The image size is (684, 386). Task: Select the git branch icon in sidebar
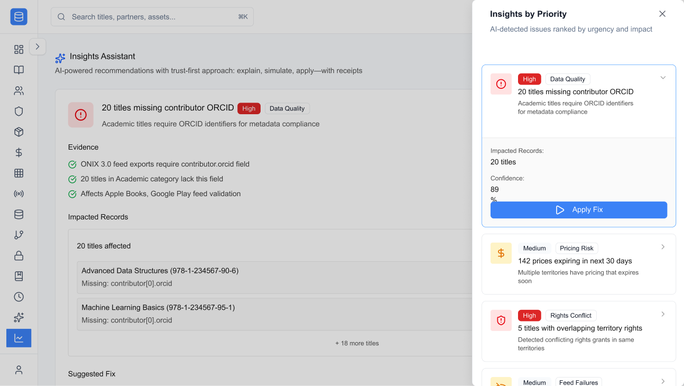pyautogui.click(x=19, y=235)
